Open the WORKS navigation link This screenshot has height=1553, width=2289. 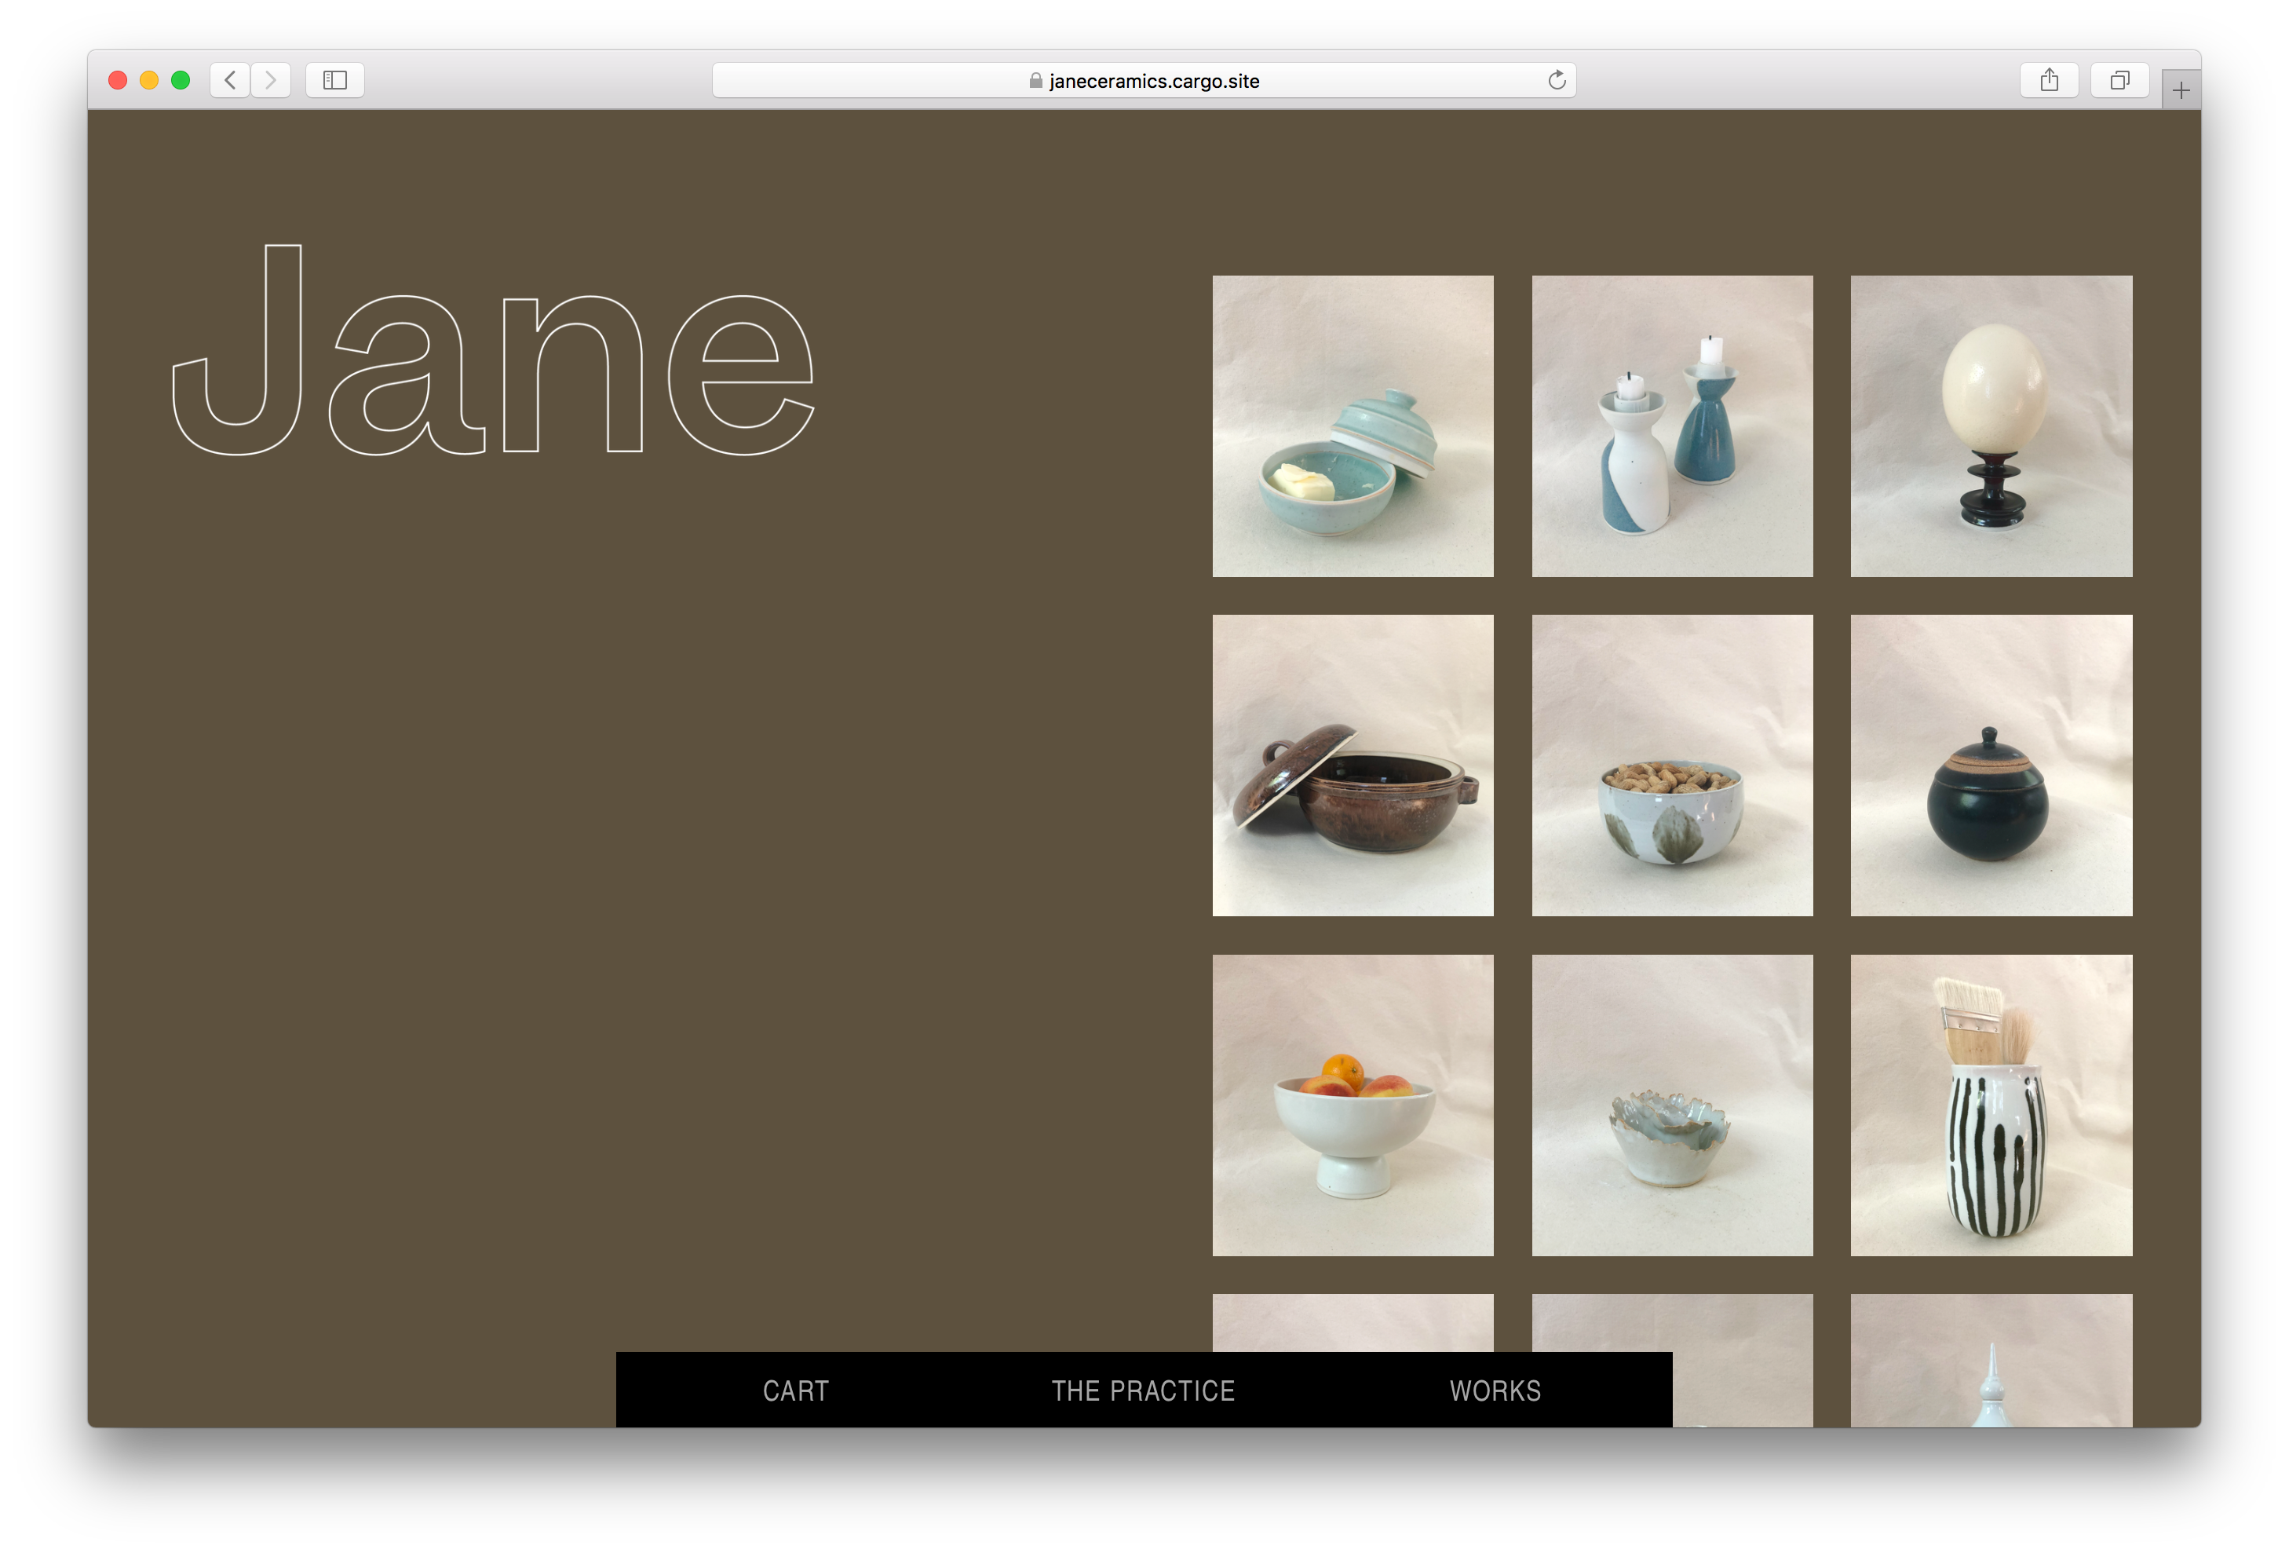pos(1494,1390)
